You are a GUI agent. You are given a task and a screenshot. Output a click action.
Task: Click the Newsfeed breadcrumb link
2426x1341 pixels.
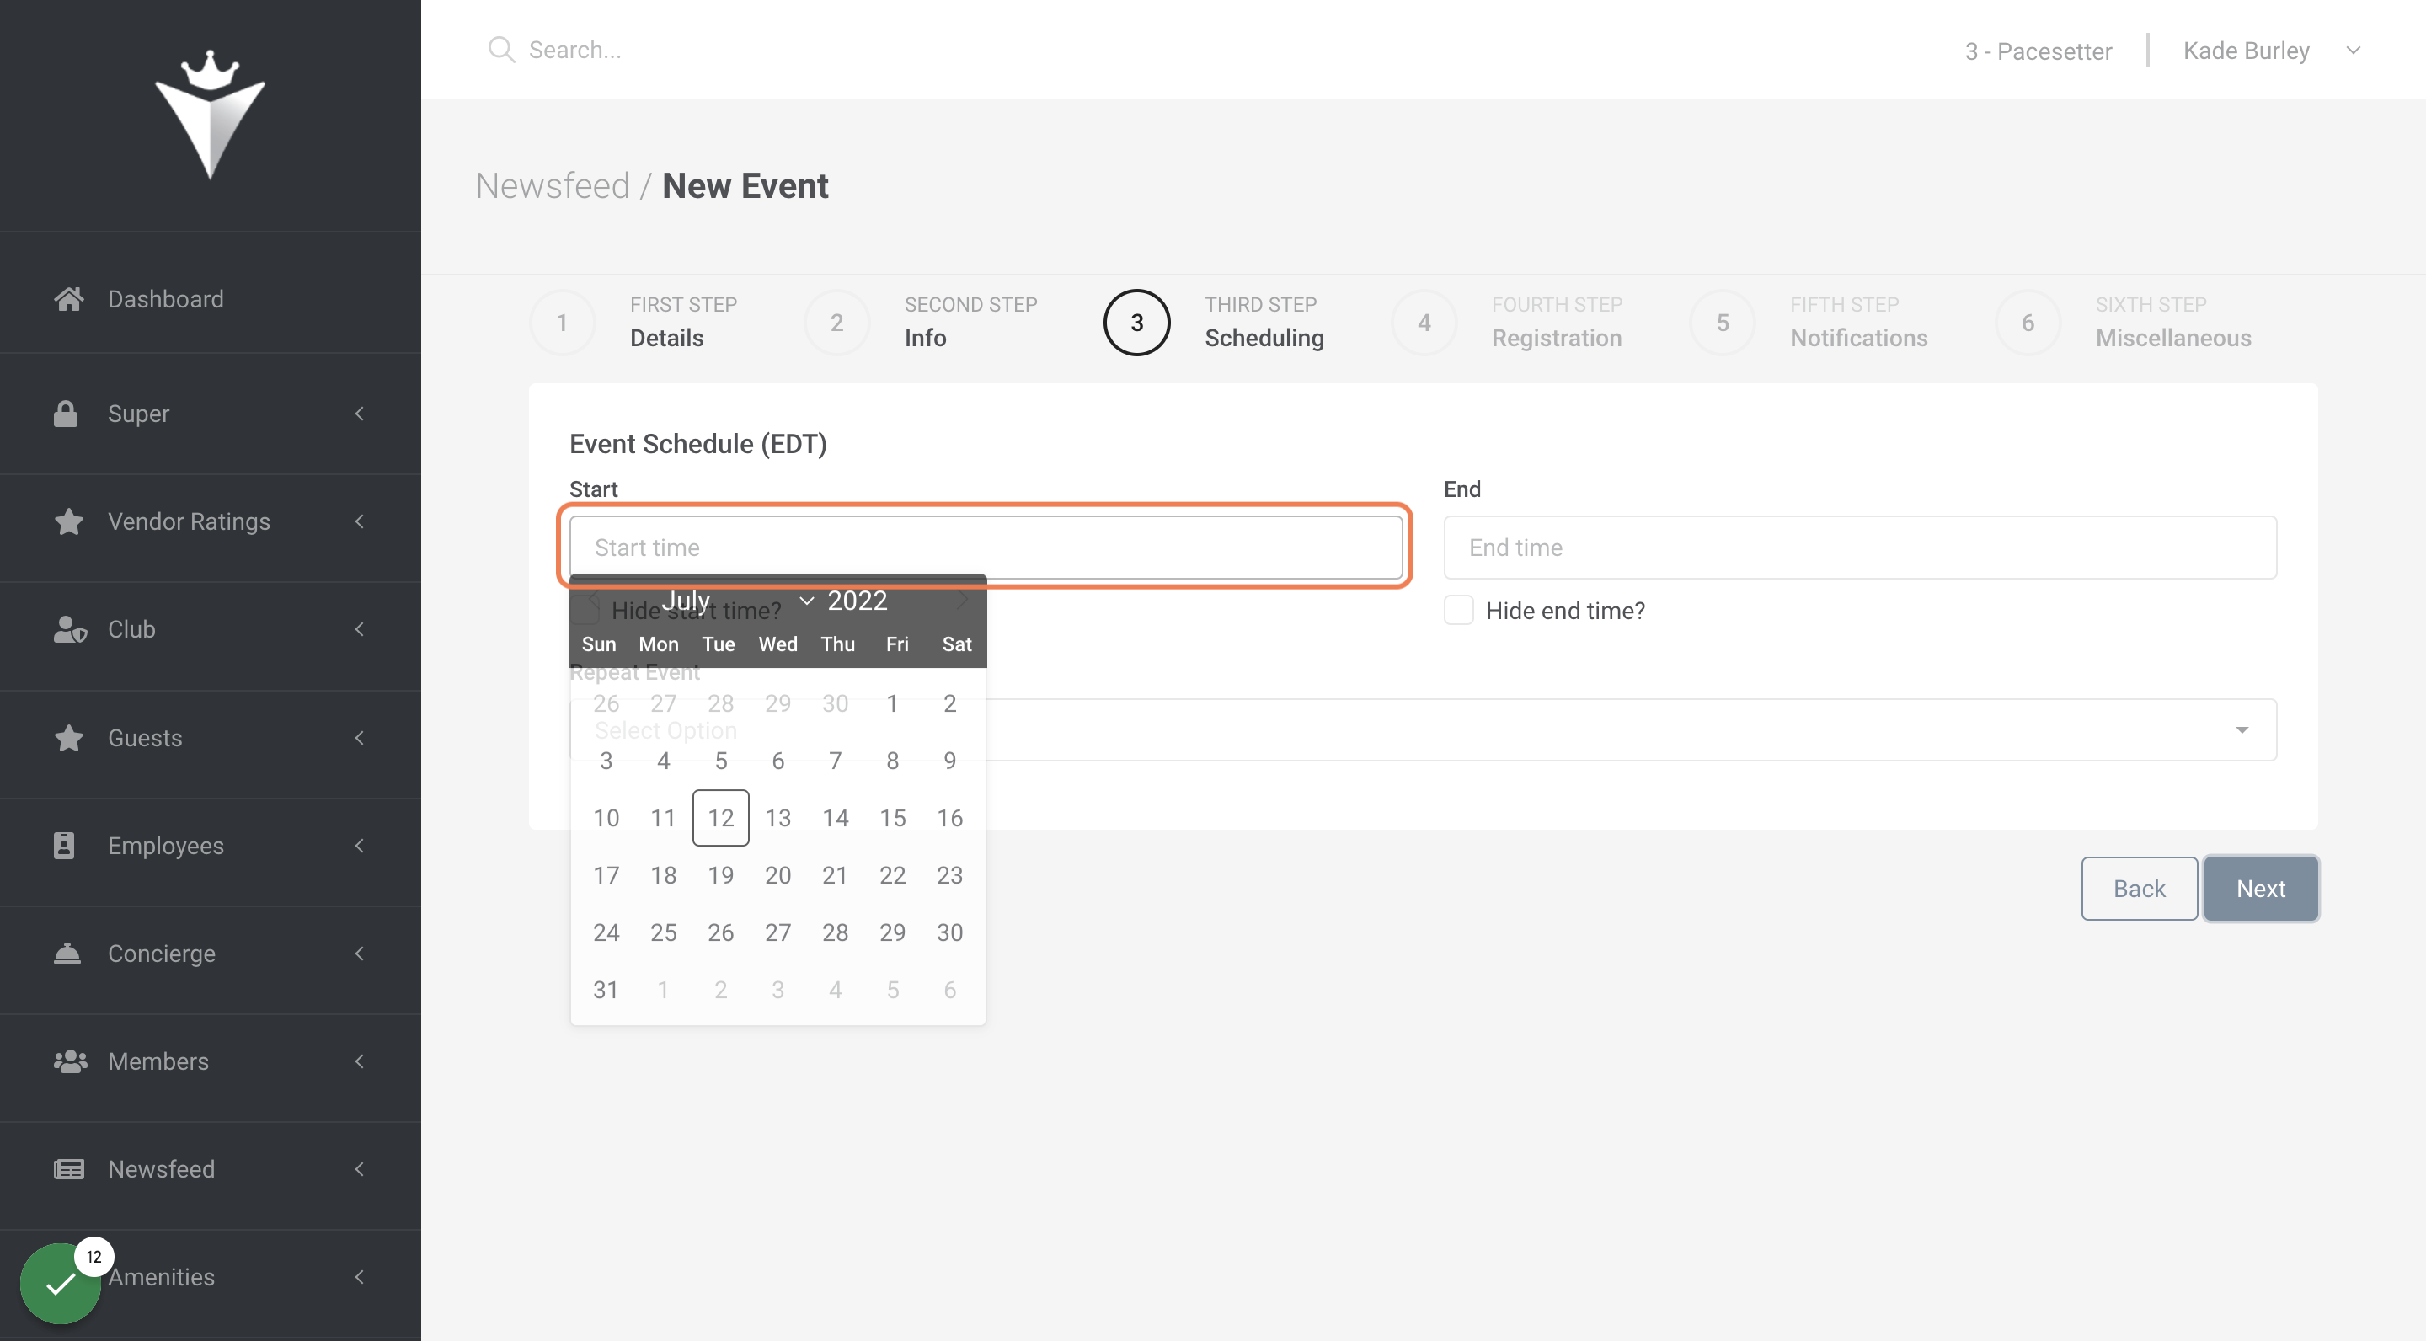552,185
